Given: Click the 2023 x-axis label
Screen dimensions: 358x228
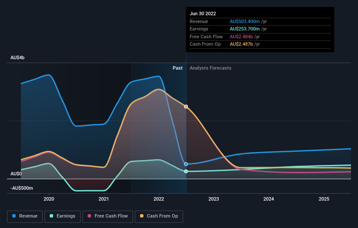Looking at the screenshot, I should (x=214, y=199).
